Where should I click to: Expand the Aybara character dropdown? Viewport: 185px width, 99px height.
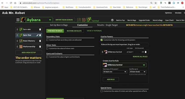coord(50,20)
